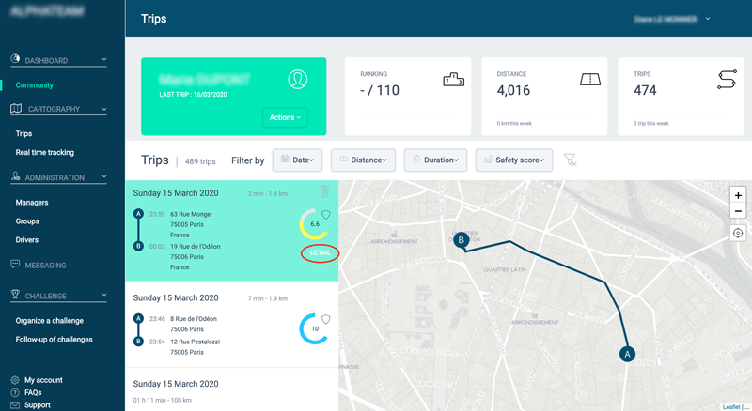Image resolution: width=752 pixels, height=411 pixels.
Task: Zoom out on the map
Action: 738,212
